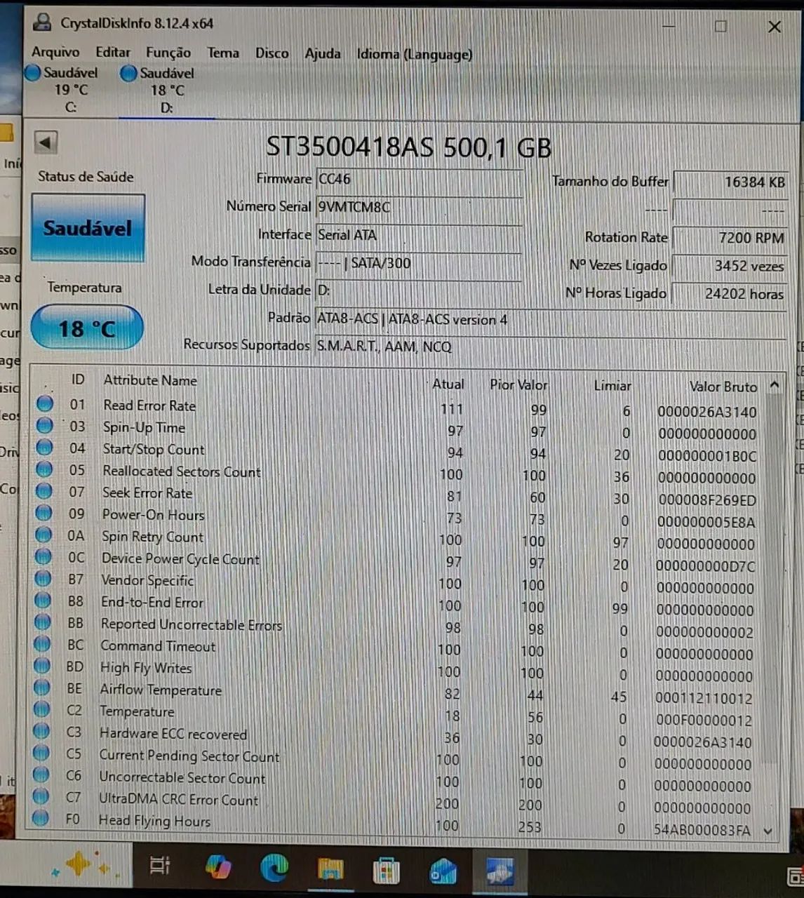Click status circle for Reported Uncorrectable Errors
804x898 pixels.
[43, 622]
